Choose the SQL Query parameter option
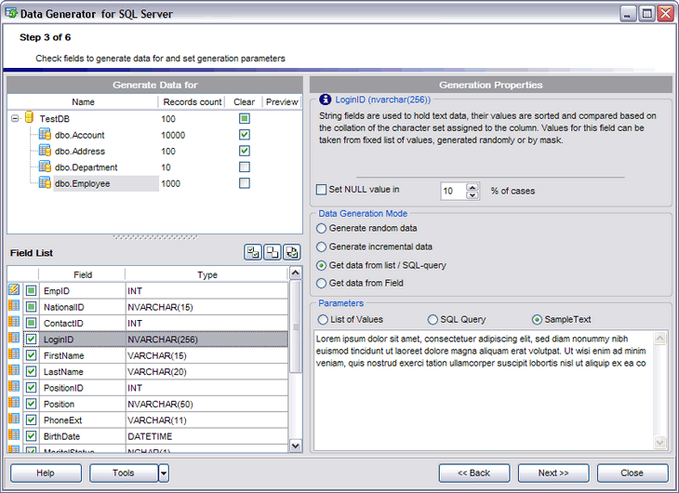 [x=433, y=319]
